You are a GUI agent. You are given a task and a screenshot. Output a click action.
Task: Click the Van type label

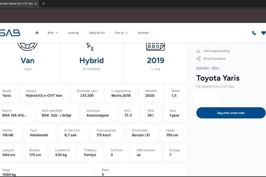click(x=27, y=61)
